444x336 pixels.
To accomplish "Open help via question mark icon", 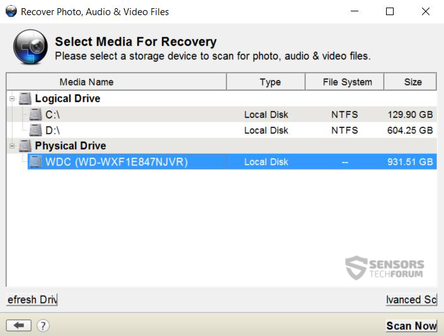I will [x=43, y=325].
